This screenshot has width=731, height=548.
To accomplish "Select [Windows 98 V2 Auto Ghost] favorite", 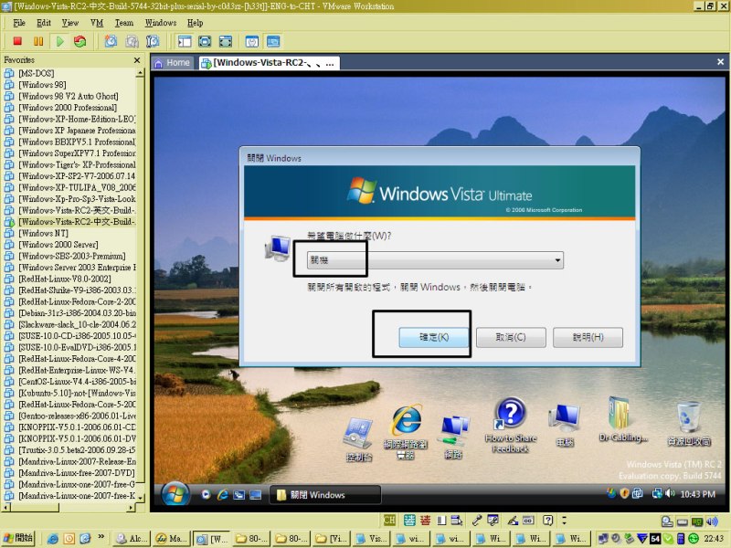I will point(68,96).
